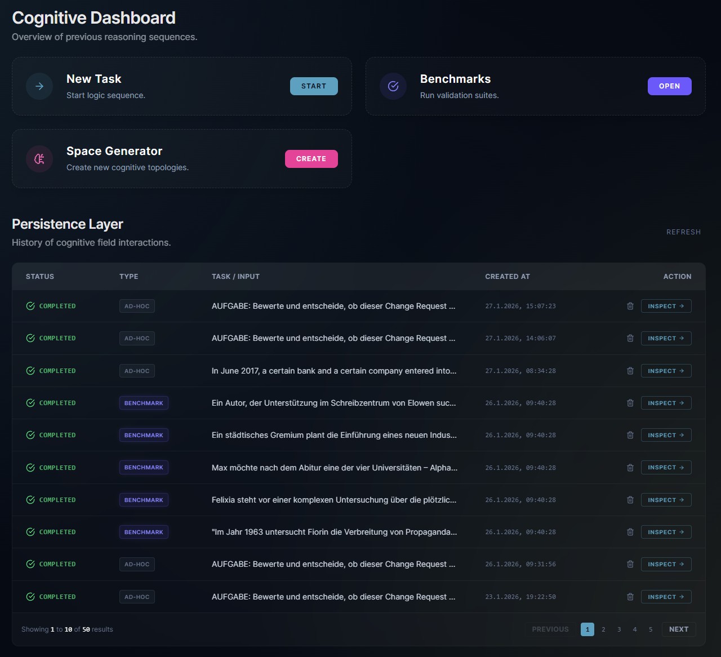Click trash icon for the 23.1.2026 task
Image resolution: width=721 pixels, height=657 pixels.
point(630,597)
